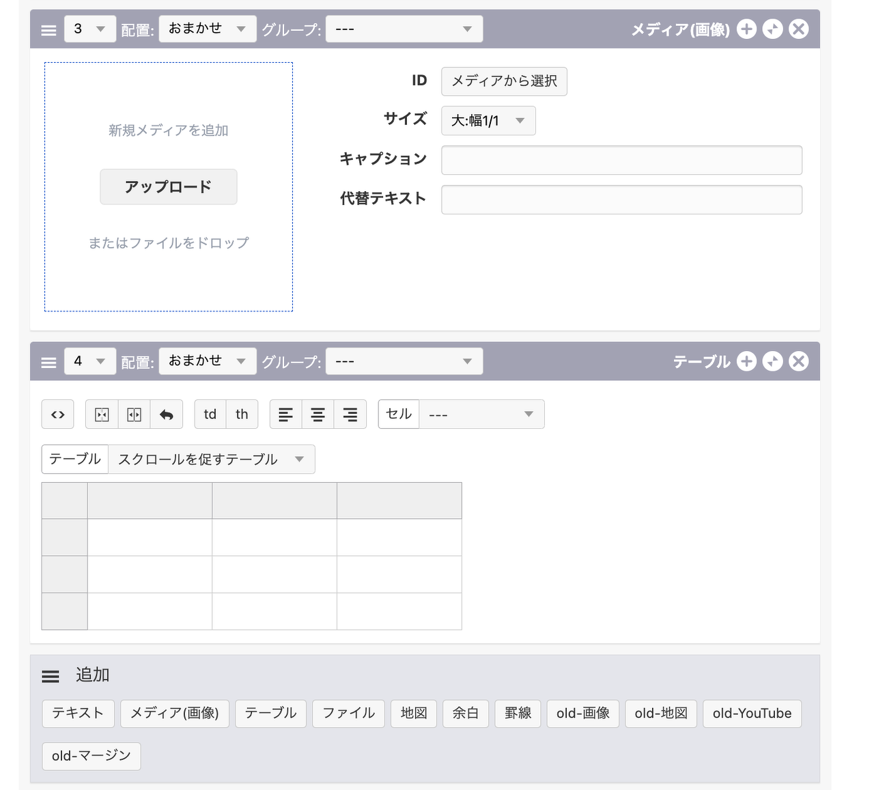Expand the スクロールを促すテーブル dropdown
This screenshot has height=790, width=874.
[x=211, y=460]
